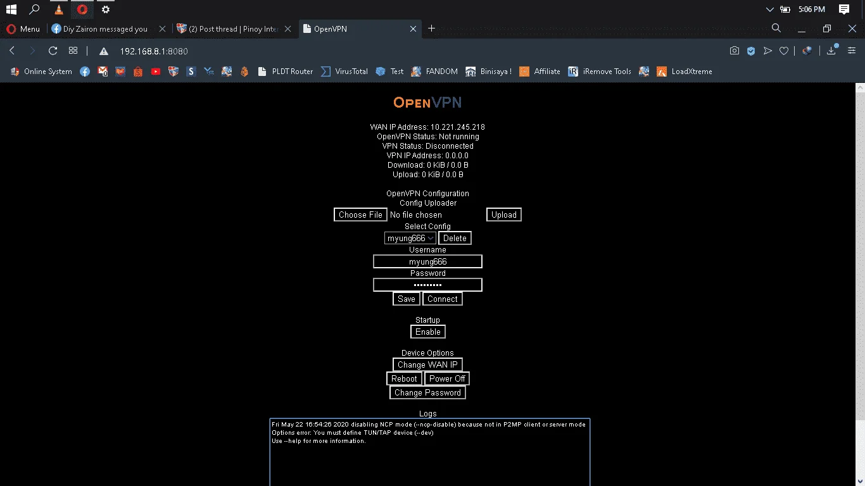This screenshot has width=865, height=486.
Task: Open the Speed Dial start page
Action: coord(73,51)
